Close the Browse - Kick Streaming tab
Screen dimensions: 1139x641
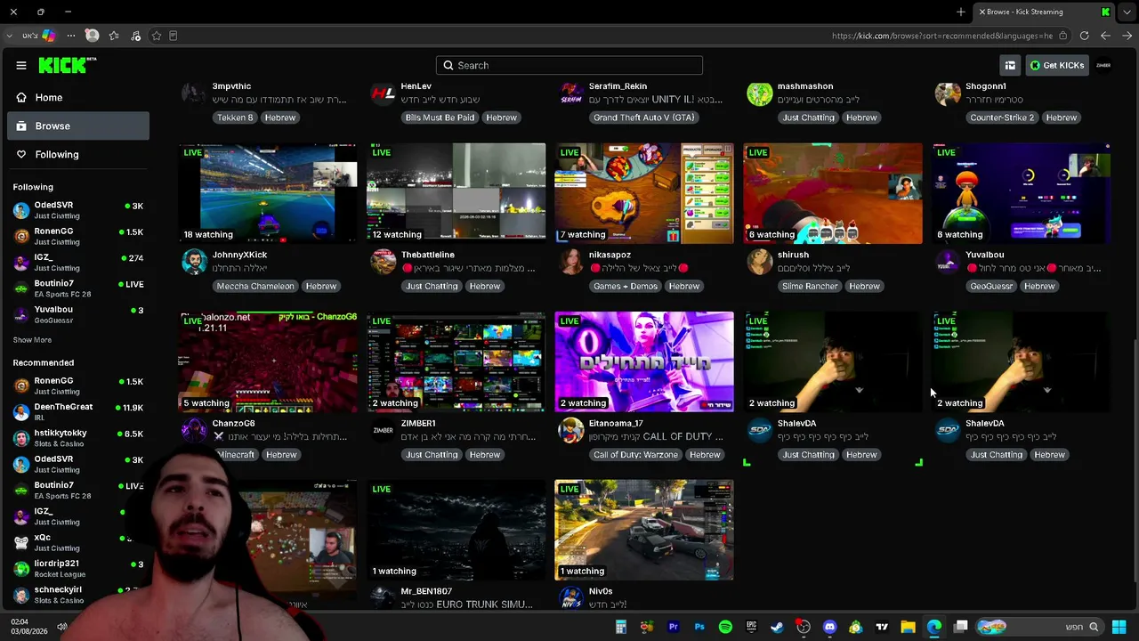(x=982, y=12)
